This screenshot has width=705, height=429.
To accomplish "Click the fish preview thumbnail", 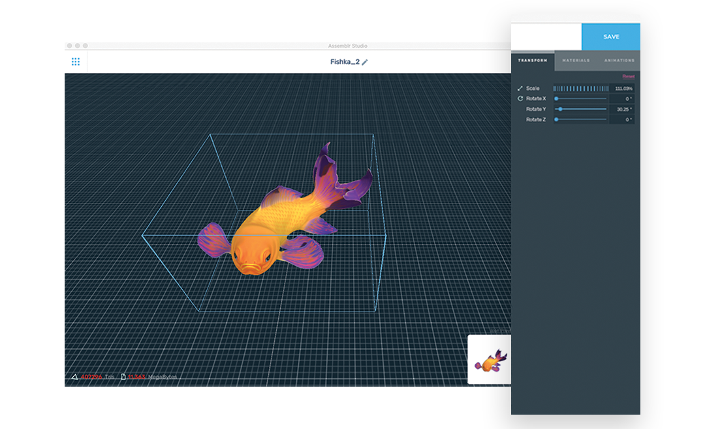I will point(490,359).
